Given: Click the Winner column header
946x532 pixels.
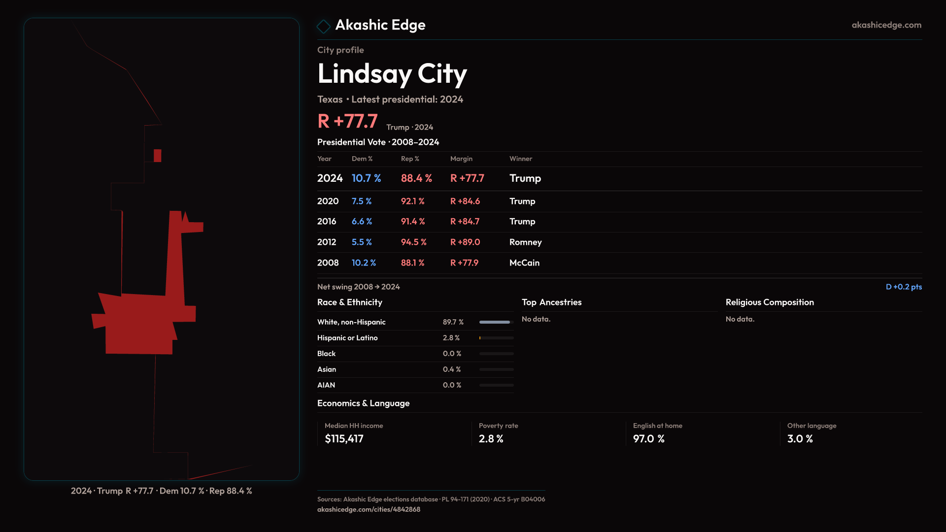Looking at the screenshot, I should pos(520,159).
